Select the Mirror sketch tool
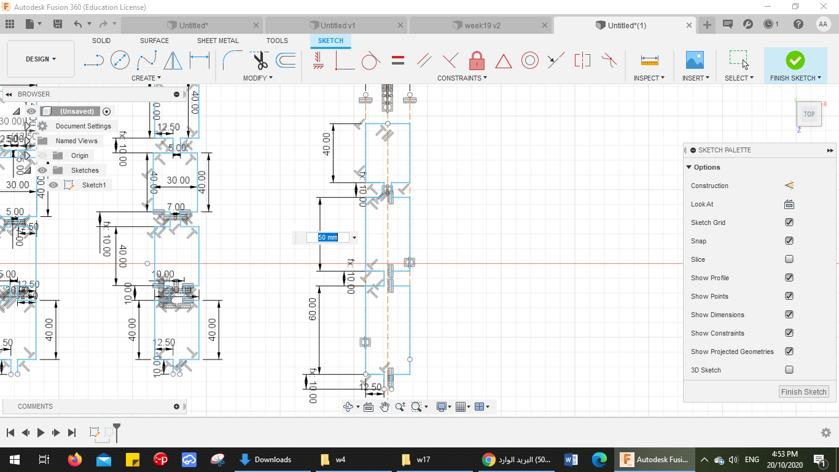 [173, 60]
